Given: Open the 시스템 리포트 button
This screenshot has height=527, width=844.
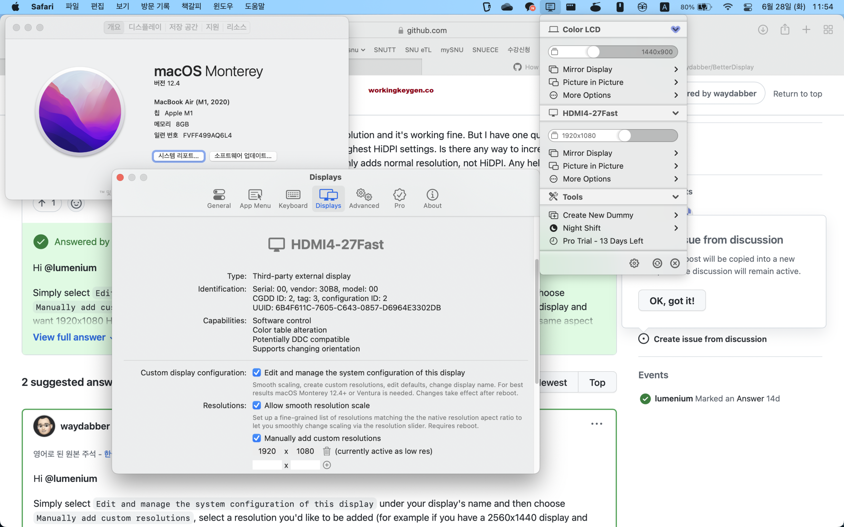Looking at the screenshot, I should pos(178,156).
